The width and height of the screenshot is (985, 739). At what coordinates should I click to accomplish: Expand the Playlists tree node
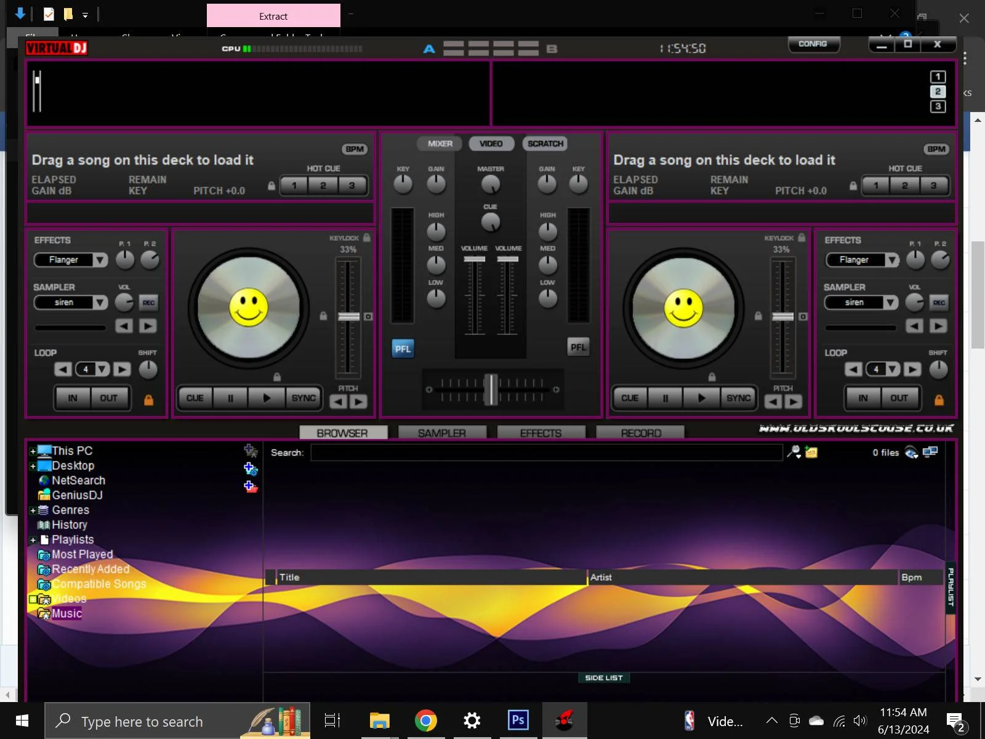[33, 540]
